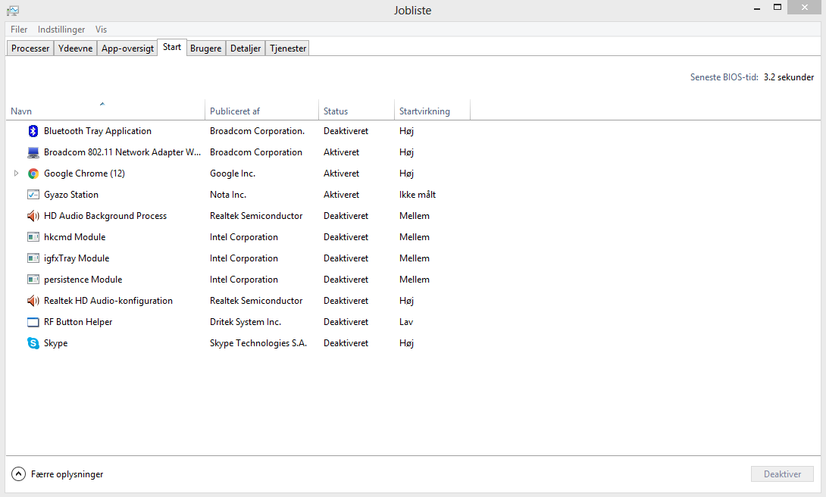The image size is (826, 497).
Task: Click the 3.2 sekunder BIOS time value
Action: pyautogui.click(x=789, y=77)
